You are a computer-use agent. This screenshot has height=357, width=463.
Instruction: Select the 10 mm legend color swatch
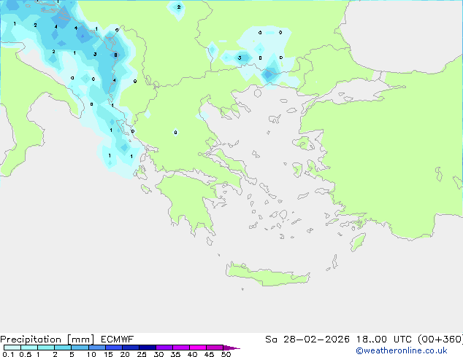point(96,348)
